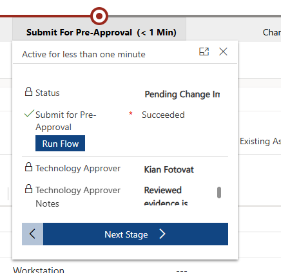Close the stage flyout panel

coord(223,52)
